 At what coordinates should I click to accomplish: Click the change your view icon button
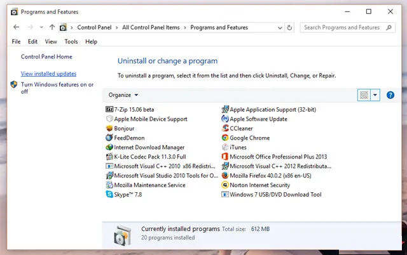[x=364, y=95]
